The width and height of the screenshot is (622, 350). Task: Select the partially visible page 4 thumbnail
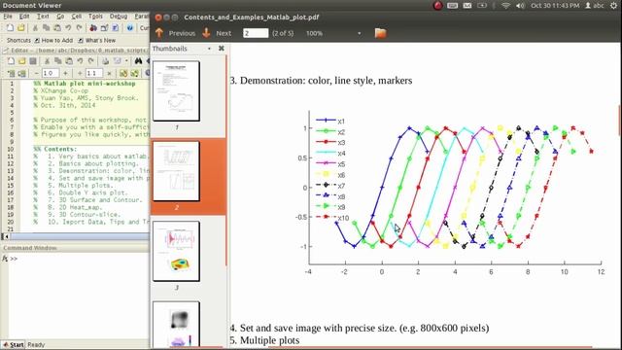tap(176, 324)
